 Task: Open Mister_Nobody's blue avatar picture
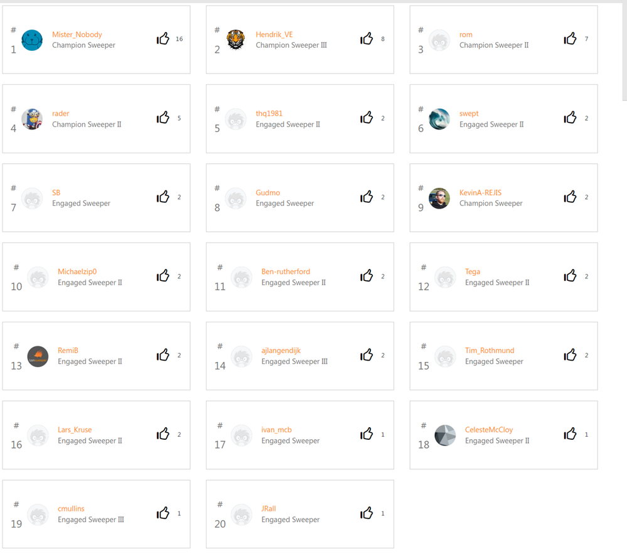click(32, 40)
